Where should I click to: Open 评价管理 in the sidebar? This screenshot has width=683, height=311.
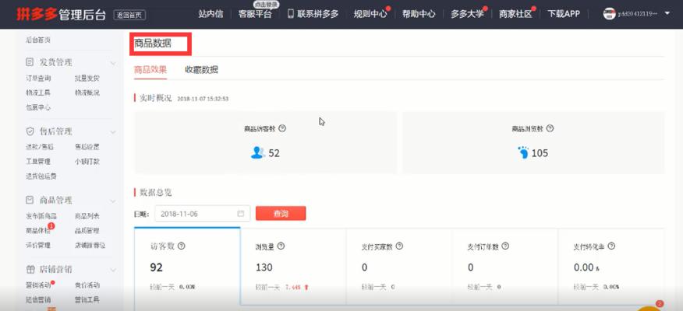(38, 245)
